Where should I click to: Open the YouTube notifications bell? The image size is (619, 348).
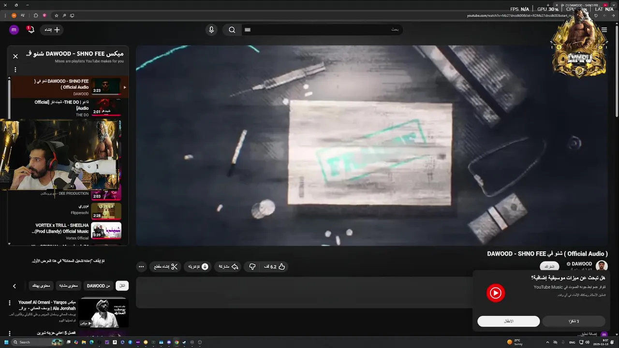pos(30,29)
